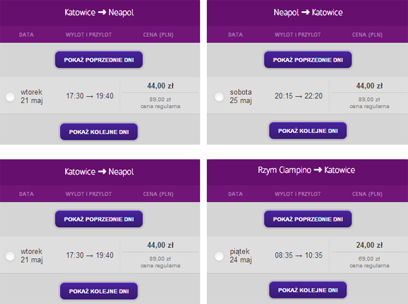
Task: Click Pokaż poprzednie dni under Rzym Ciampino → Katowice
Action: click(x=308, y=219)
